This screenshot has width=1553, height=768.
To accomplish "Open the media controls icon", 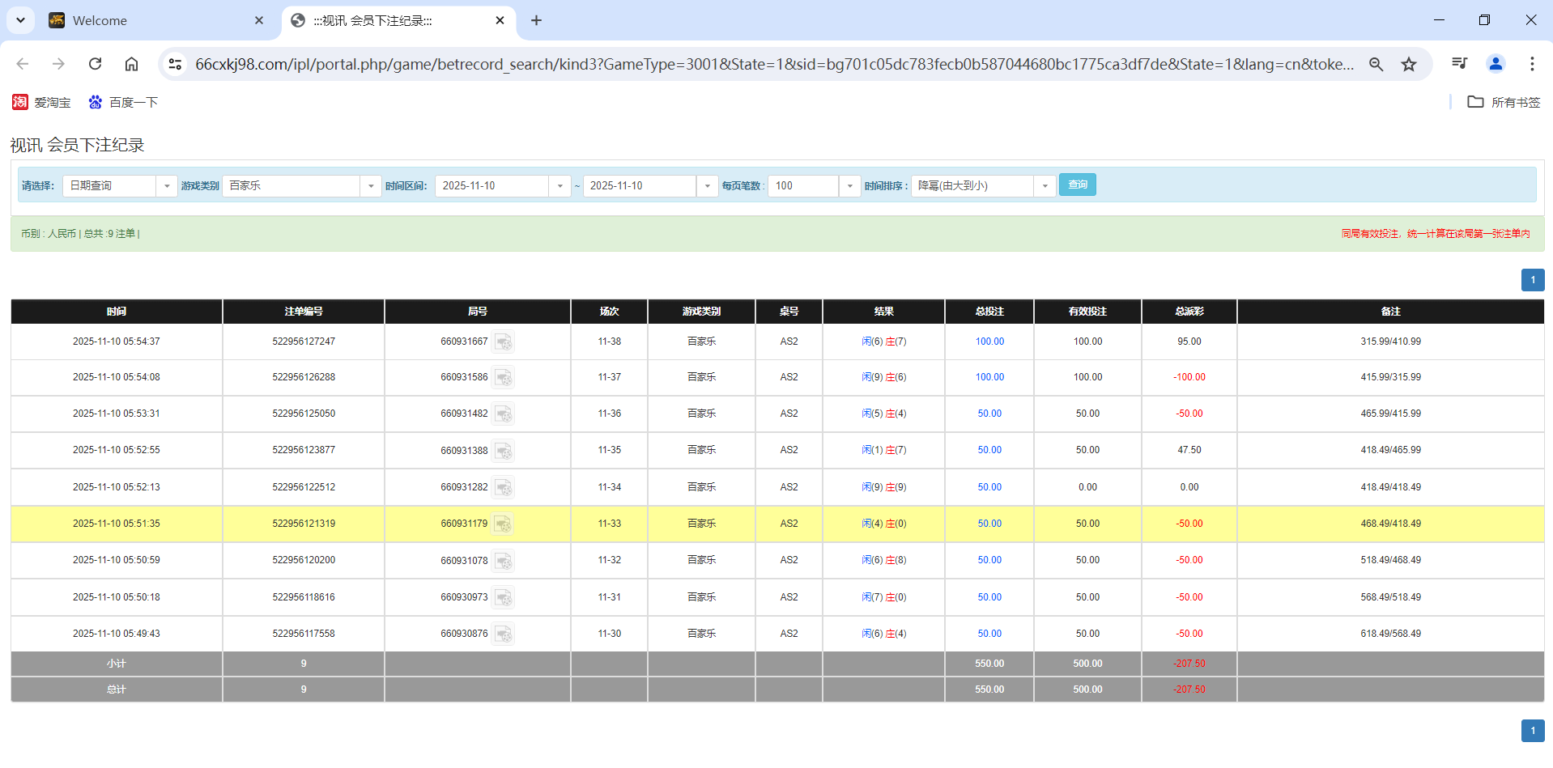I will click(1458, 64).
